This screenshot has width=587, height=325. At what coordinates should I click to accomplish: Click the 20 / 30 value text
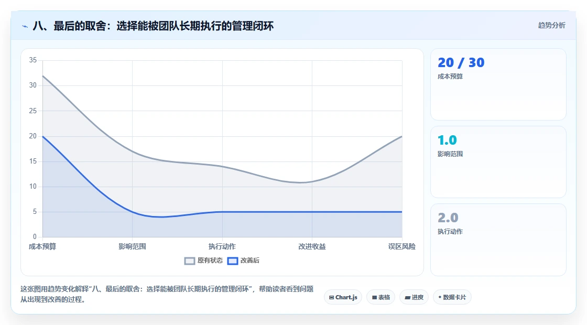pos(461,62)
